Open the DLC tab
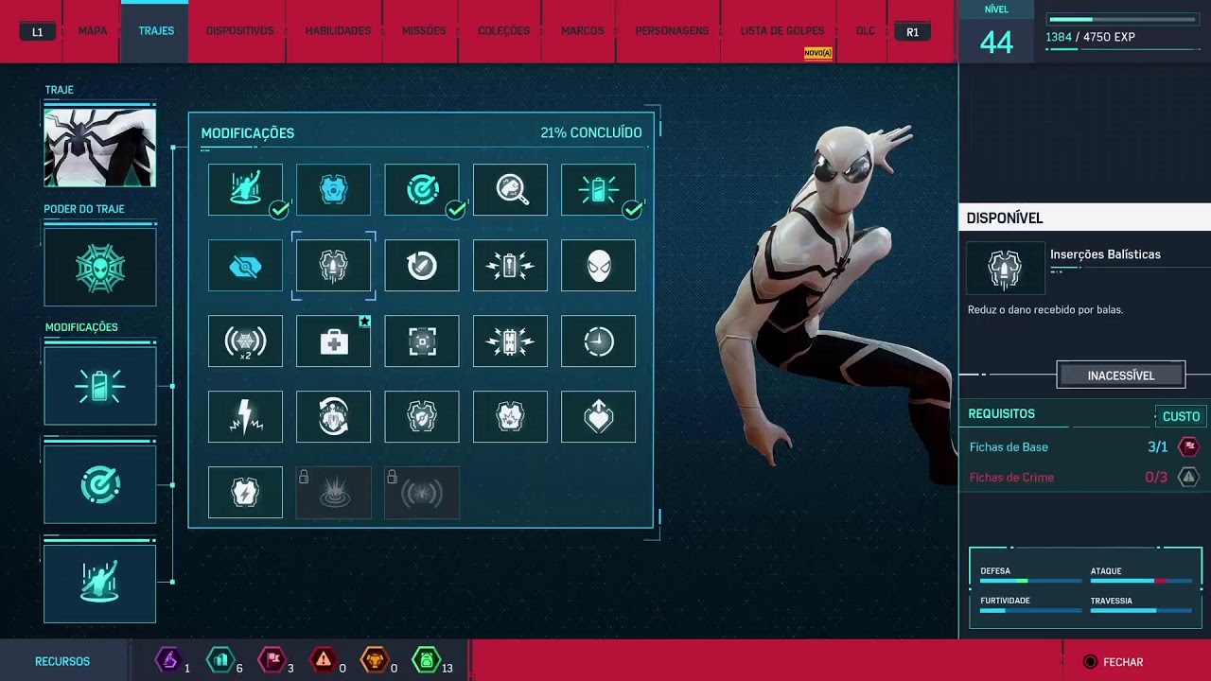 (866, 31)
